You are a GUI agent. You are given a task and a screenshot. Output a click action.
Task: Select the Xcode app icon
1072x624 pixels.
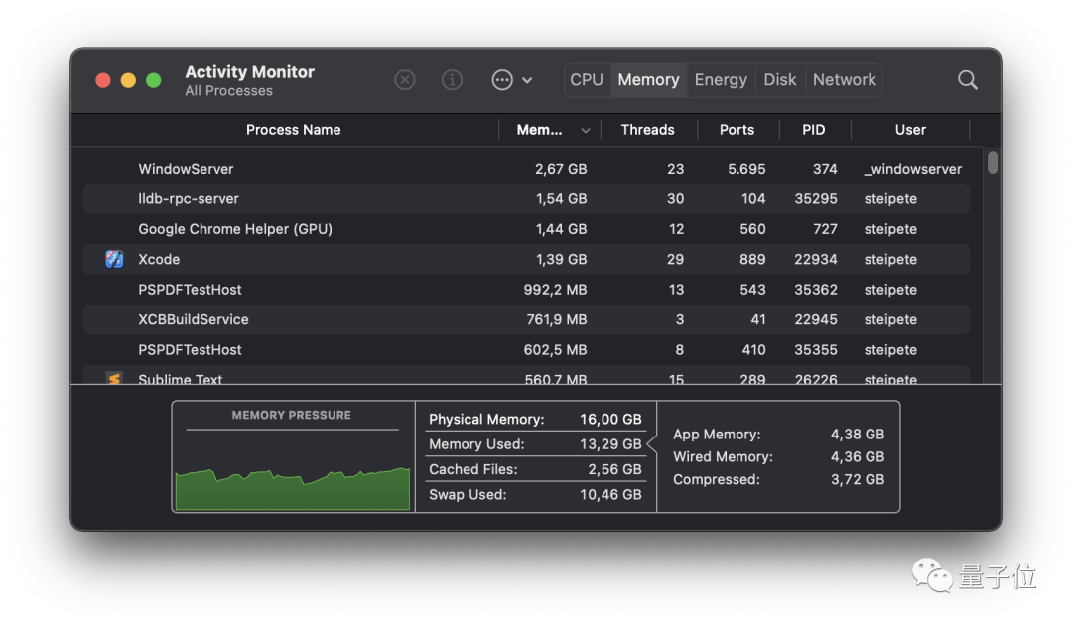click(x=114, y=259)
